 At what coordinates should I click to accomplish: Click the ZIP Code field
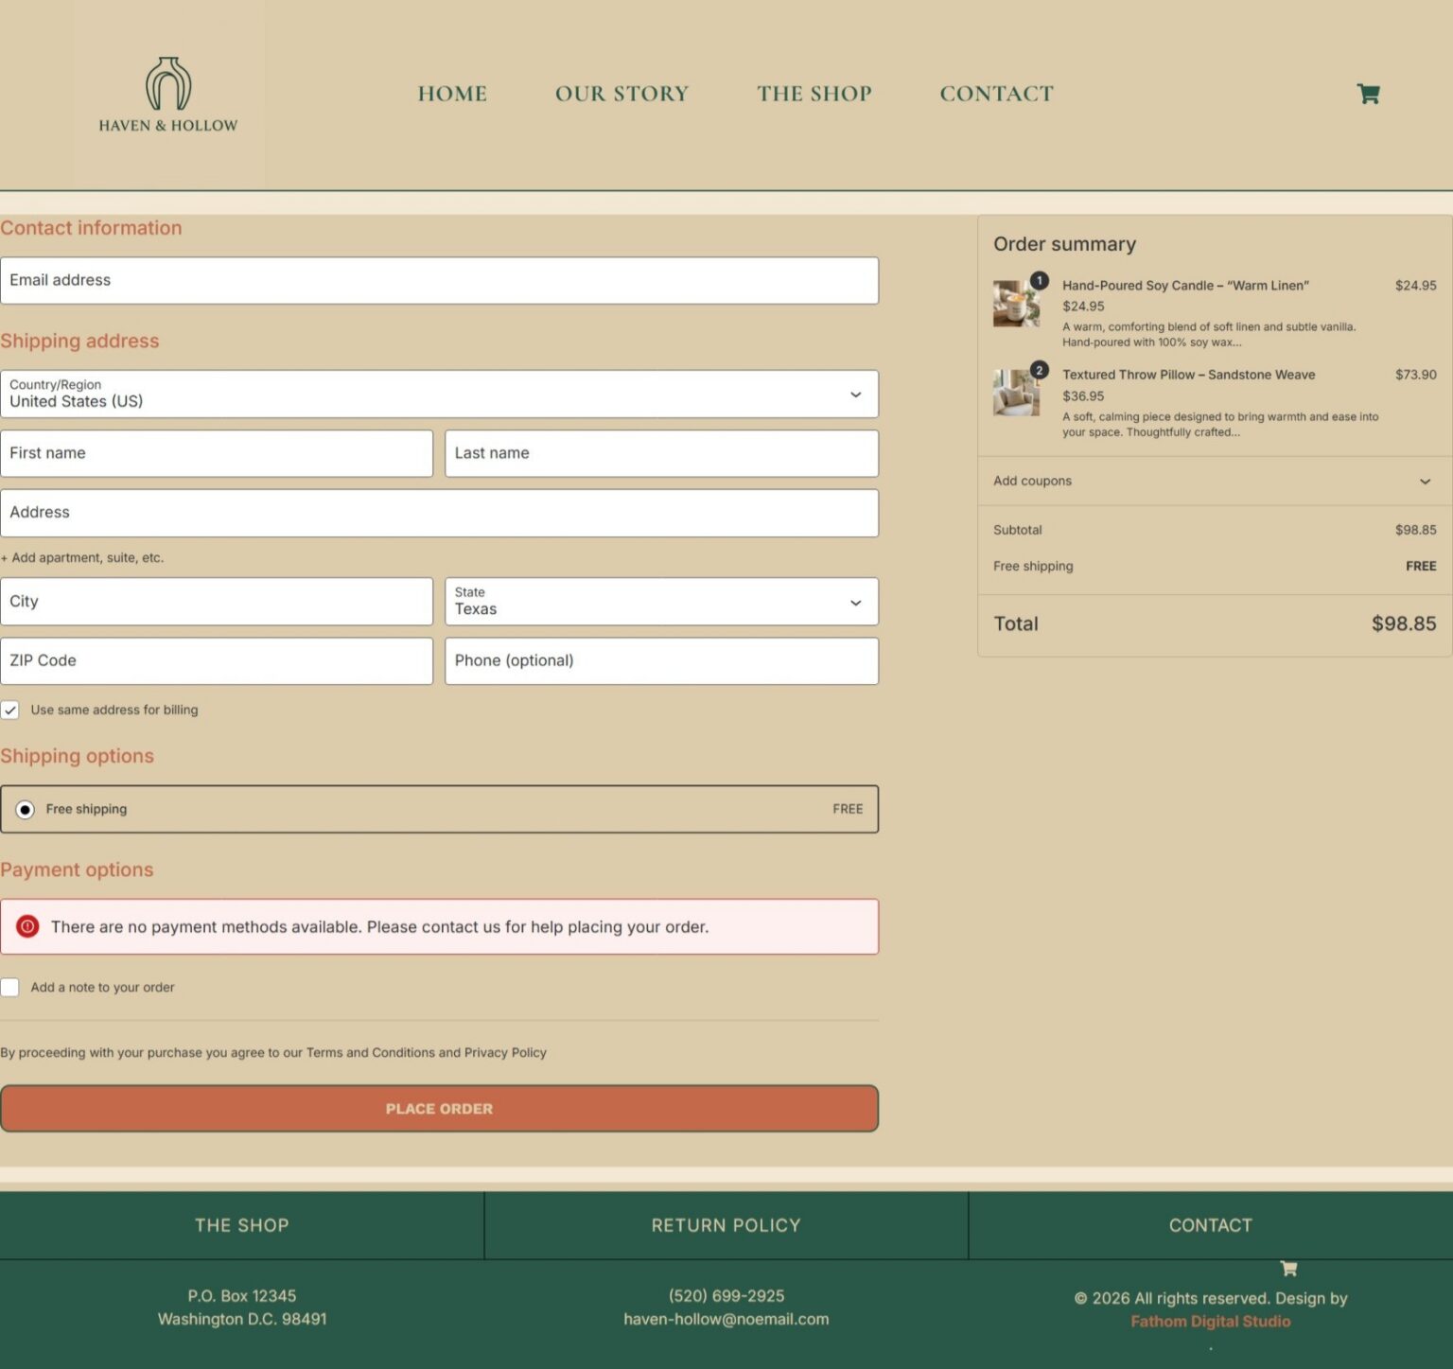pos(217,661)
